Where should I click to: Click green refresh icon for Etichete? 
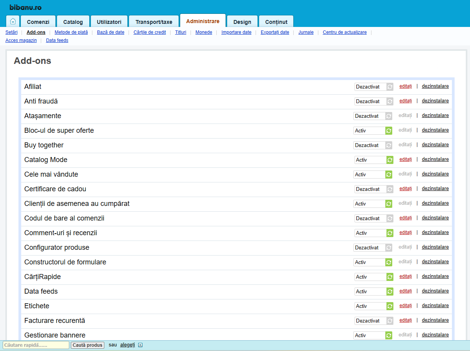click(390, 306)
